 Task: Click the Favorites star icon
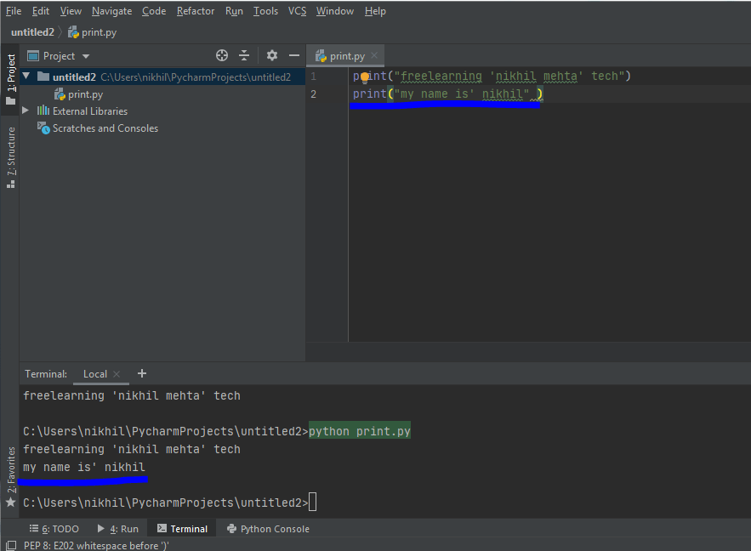[x=10, y=503]
